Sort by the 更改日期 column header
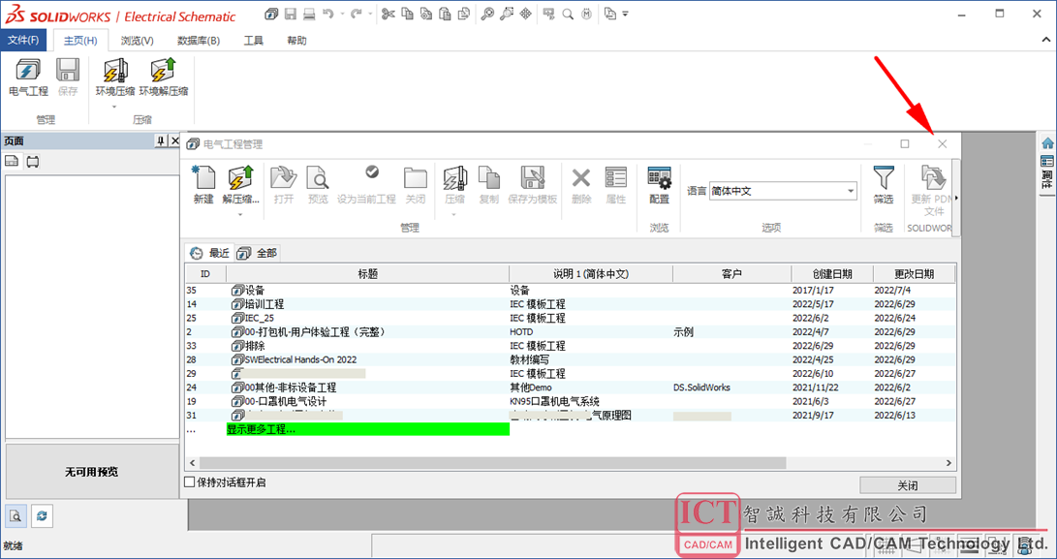The image size is (1057, 559). click(914, 274)
